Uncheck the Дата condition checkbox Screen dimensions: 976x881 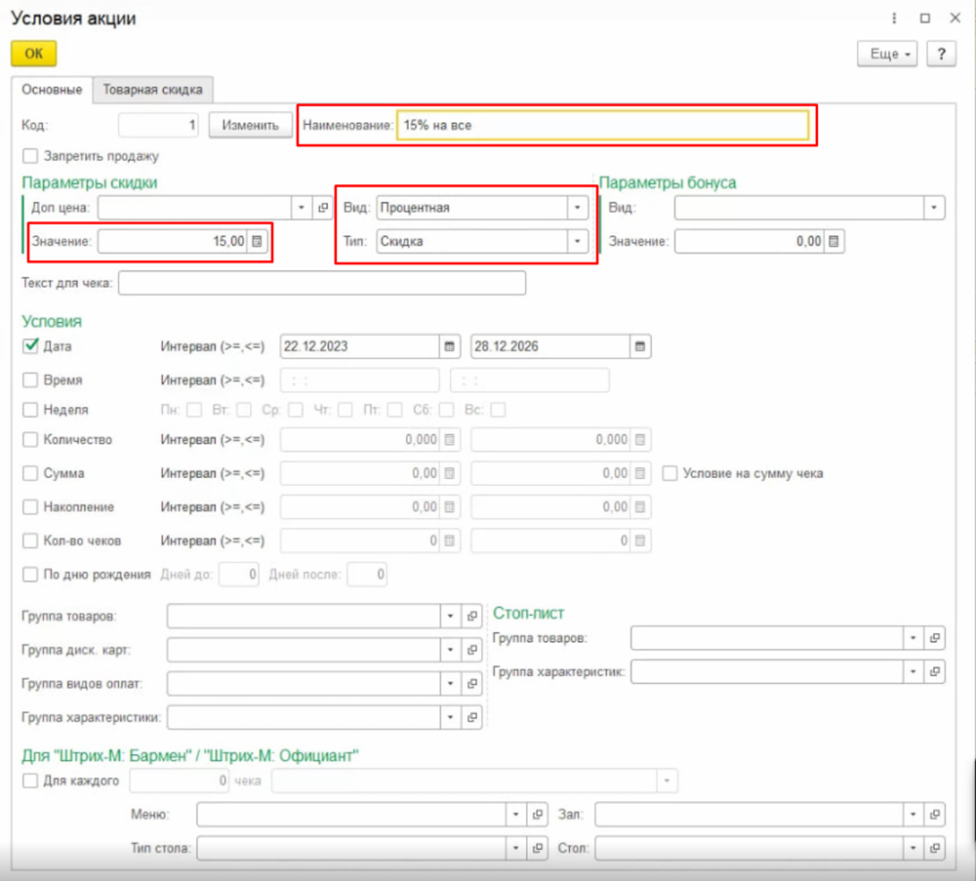click(30, 345)
